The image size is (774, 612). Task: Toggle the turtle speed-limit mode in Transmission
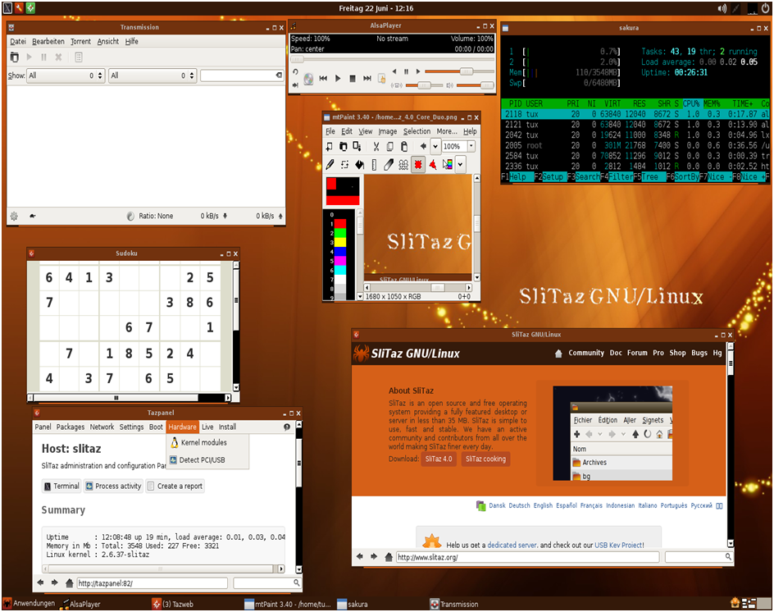click(33, 217)
